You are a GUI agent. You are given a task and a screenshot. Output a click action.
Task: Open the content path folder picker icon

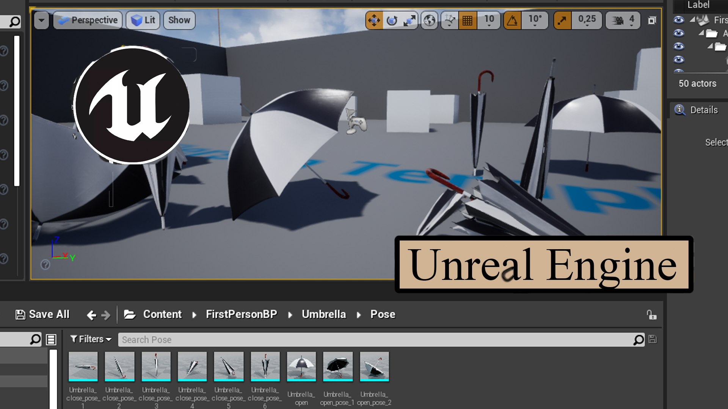130,314
